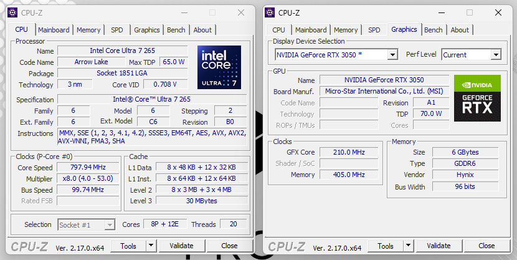Screen dimensions: 517x260
Task: Switch to Memory tab in left window
Action: [x=88, y=30]
